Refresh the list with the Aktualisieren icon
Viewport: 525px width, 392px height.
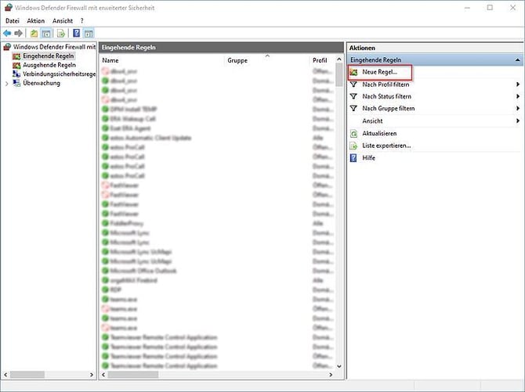(354, 133)
